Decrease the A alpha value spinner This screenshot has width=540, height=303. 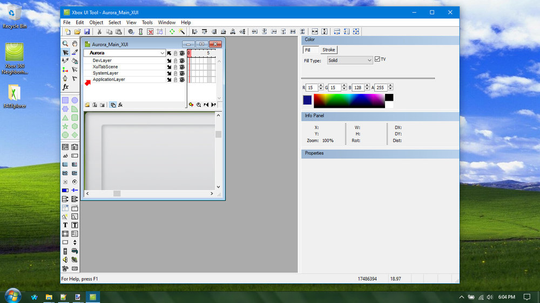390,89
